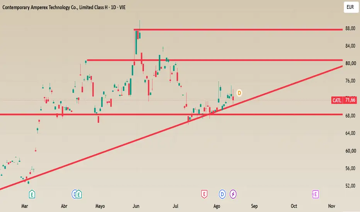Click the Ago label on the time axis
Viewport: 360px width, 212px height.
[217, 206]
